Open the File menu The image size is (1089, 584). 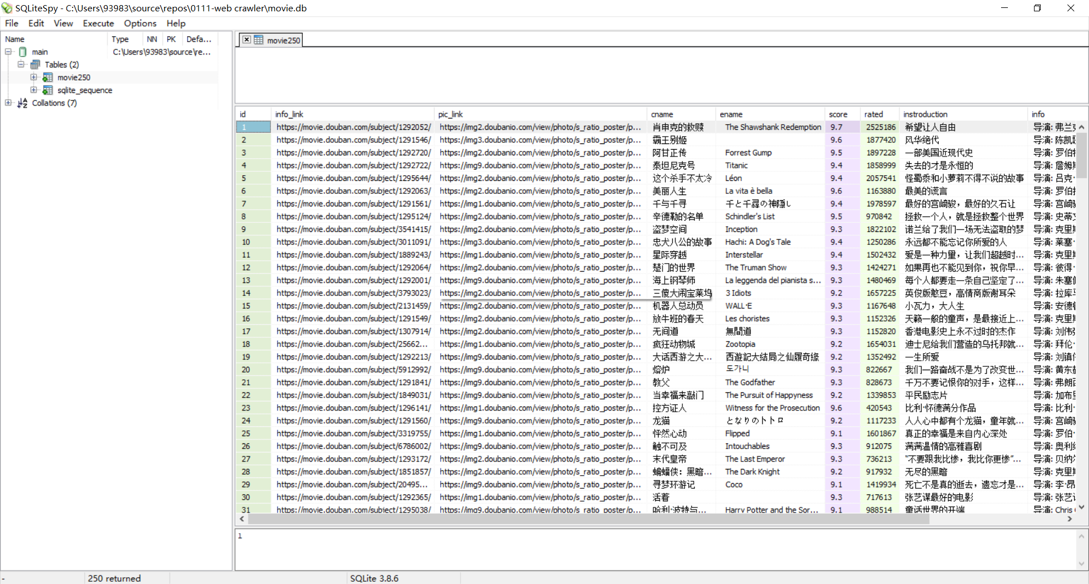pos(11,23)
